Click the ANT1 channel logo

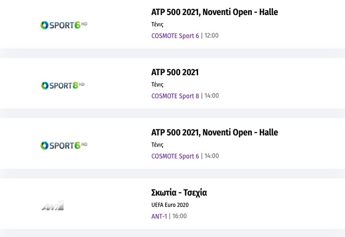coord(53,205)
